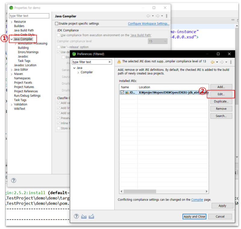Click import preferences icon

84,216
